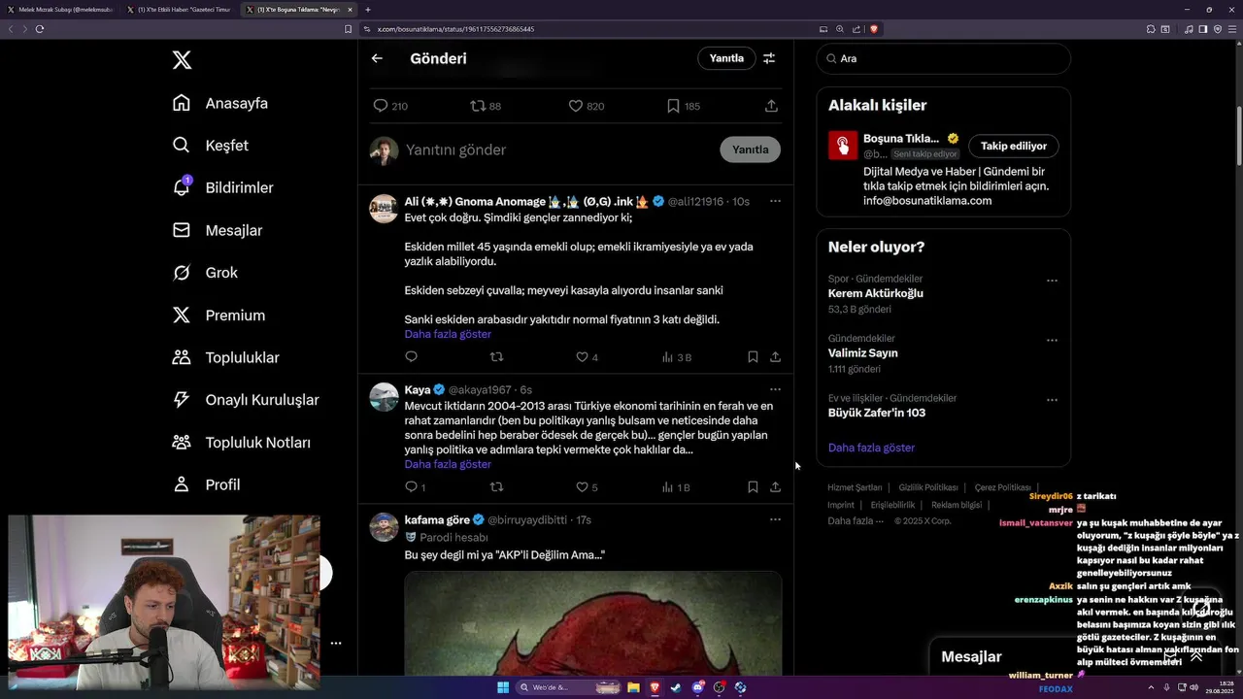Open the more menu on Kaya's reply
This screenshot has width=1243, height=699.
pos(775,389)
